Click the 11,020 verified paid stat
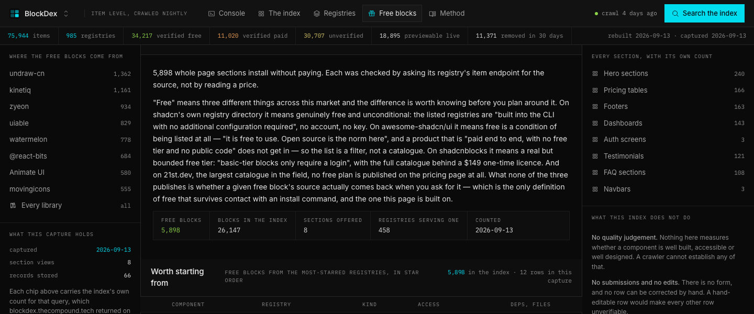 (252, 36)
